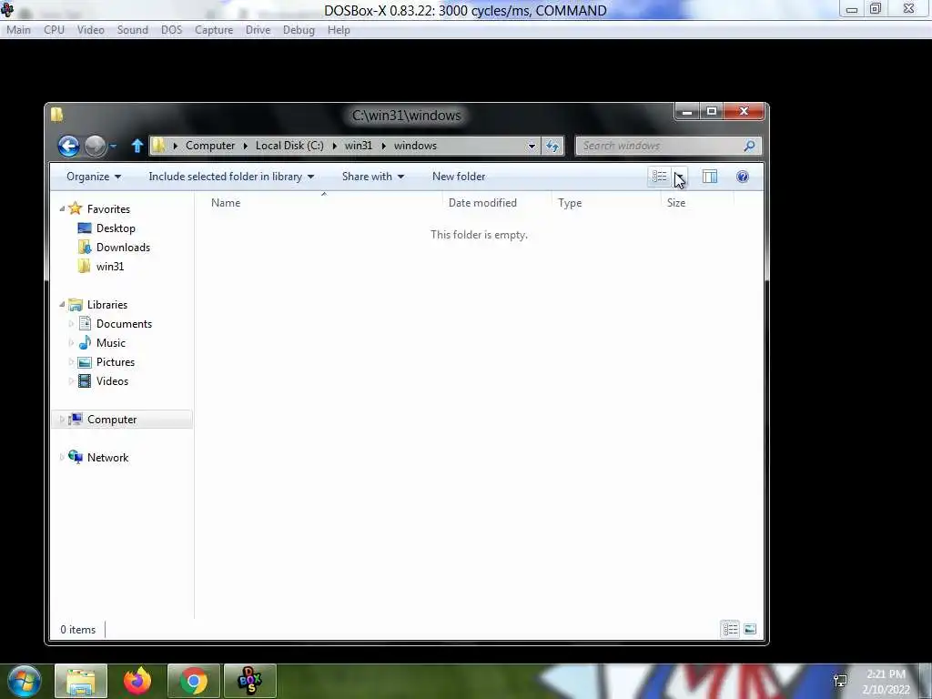Focus the Search windows field
932x699 pixels.
(x=669, y=146)
